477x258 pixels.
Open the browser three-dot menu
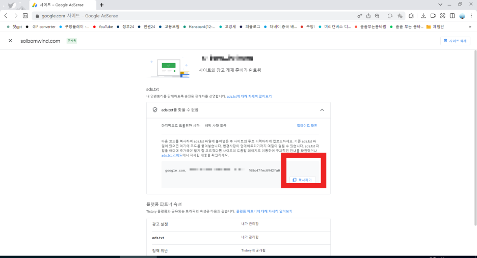pyautogui.click(x=471, y=16)
